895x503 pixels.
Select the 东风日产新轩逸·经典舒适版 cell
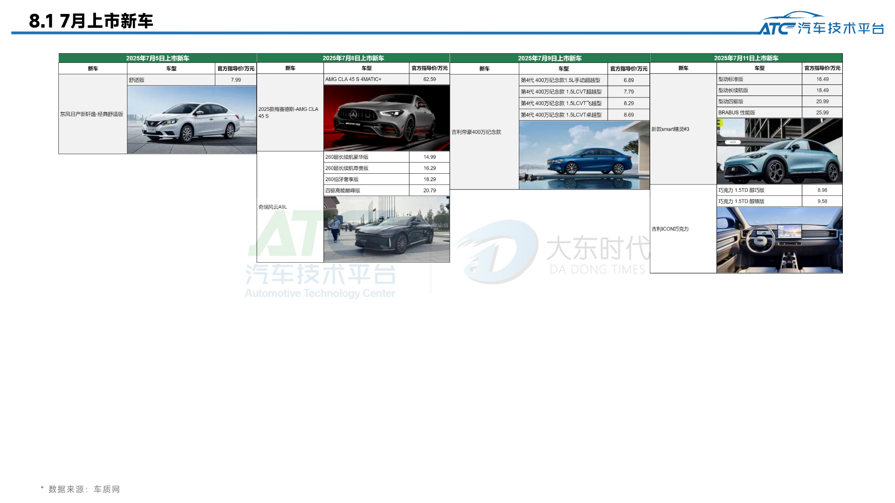point(93,114)
